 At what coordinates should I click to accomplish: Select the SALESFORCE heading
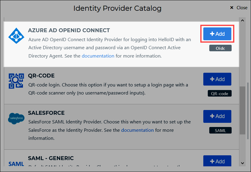[x=46, y=113]
